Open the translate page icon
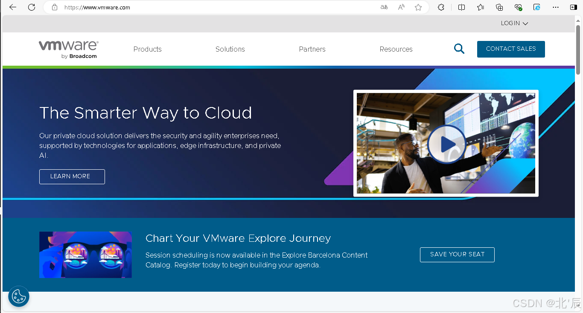Viewport: 583px width, 313px height. pyautogui.click(x=384, y=7)
